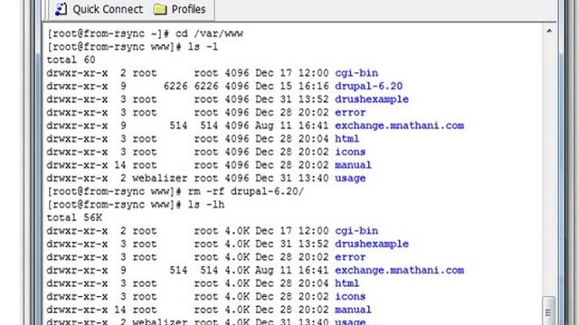Click 'usage' in the first listing
The image size is (579, 325).
(x=350, y=179)
